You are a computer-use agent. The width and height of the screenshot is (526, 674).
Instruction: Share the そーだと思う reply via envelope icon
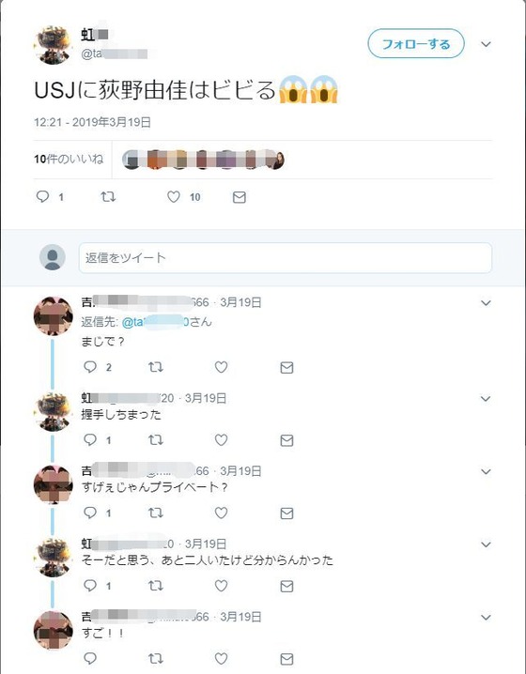pos(286,586)
